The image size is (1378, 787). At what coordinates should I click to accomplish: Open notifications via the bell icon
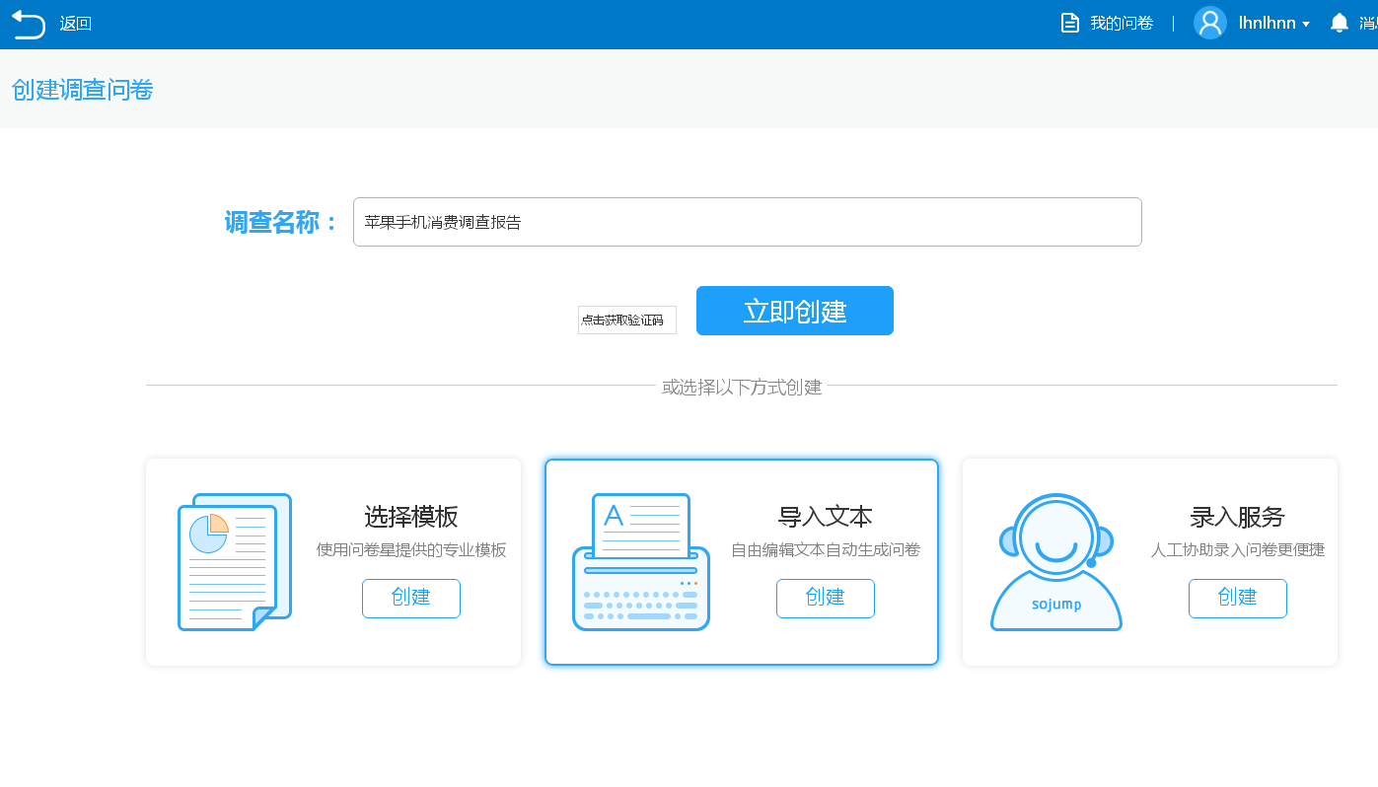(x=1339, y=23)
